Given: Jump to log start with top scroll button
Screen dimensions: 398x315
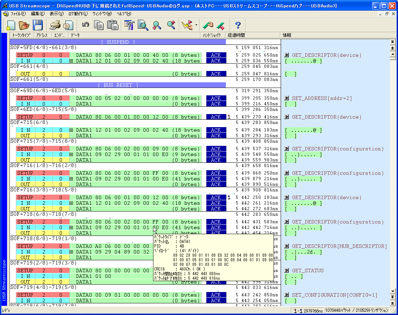Looking at the screenshot, I should pos(392,42).
